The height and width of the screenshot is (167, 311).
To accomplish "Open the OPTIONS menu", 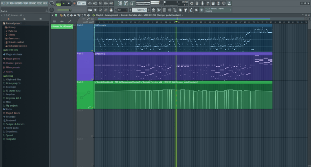I will 32,3.
